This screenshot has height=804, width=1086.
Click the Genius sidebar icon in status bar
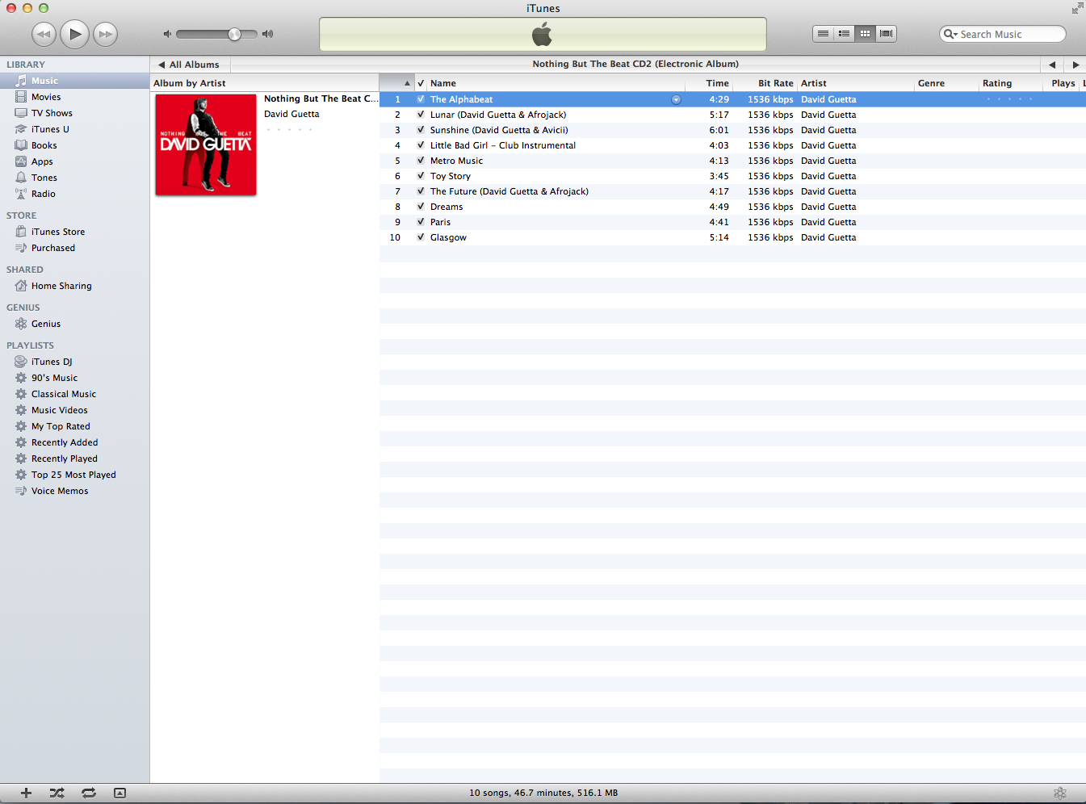(x=1060, y=793)
